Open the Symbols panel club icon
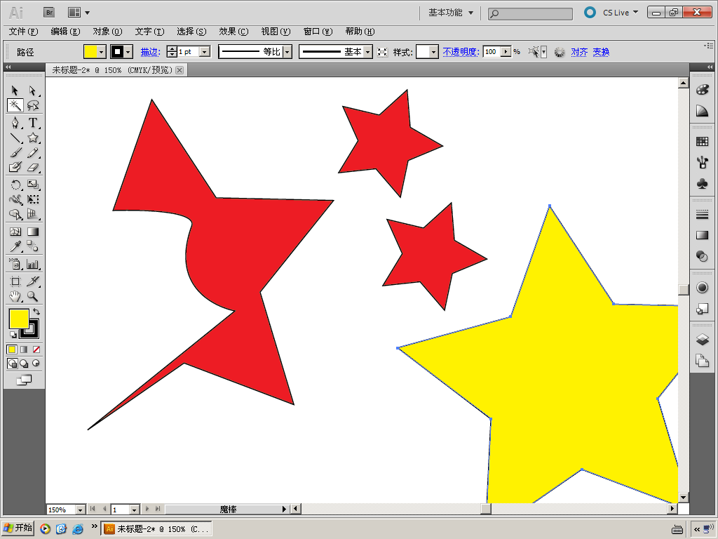 coord(702,183)
